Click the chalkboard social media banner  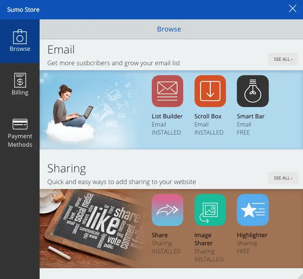[x=95, y=227]
